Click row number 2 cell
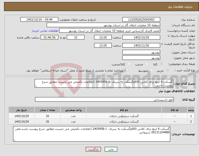 191,122
